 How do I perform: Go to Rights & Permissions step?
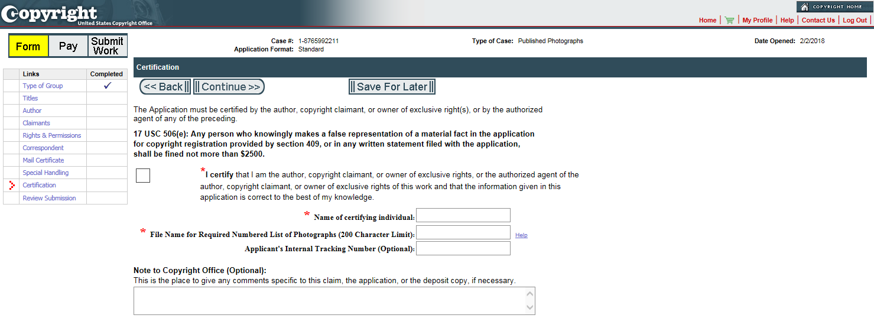point(52,135)
